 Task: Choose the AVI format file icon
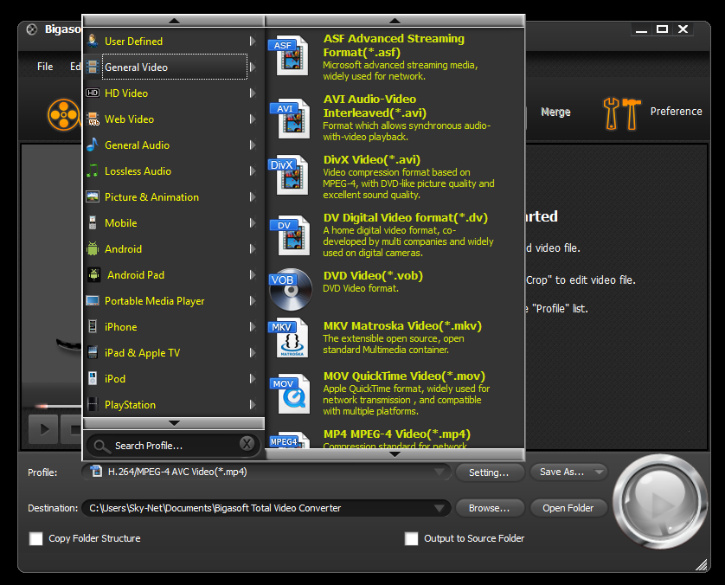coord(290,119)
